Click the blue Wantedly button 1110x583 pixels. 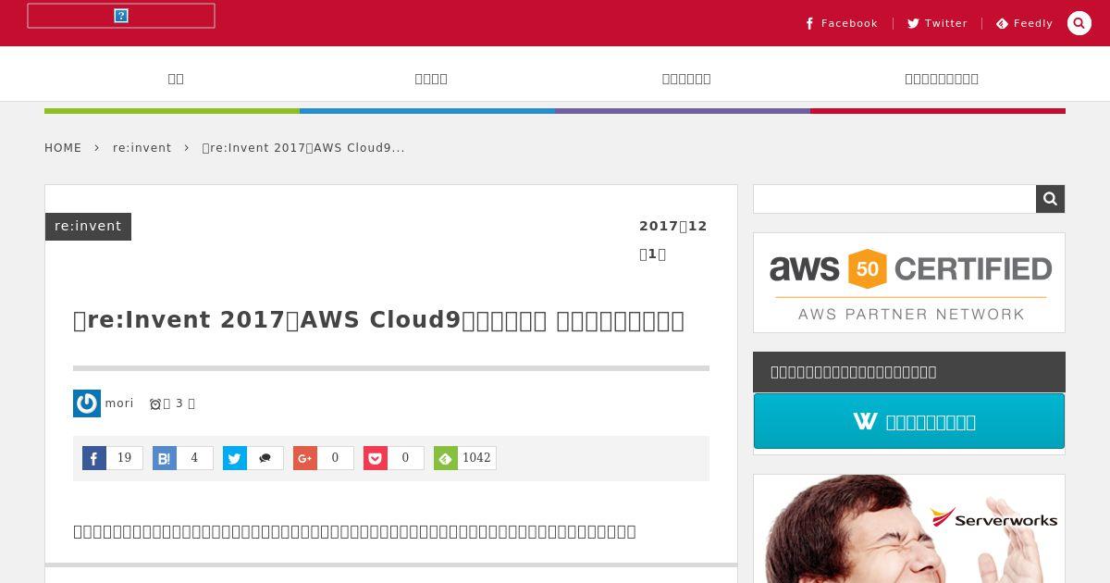(x=909, y=421)
